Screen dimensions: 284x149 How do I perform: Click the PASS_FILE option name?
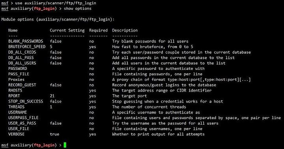19,74
